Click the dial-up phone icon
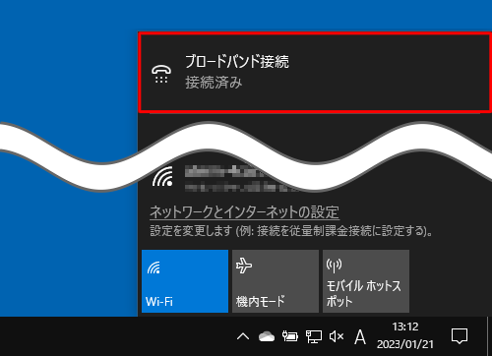 [x=161, y=74]
